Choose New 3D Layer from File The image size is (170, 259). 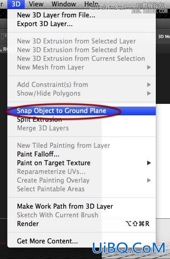pos(82,15)
